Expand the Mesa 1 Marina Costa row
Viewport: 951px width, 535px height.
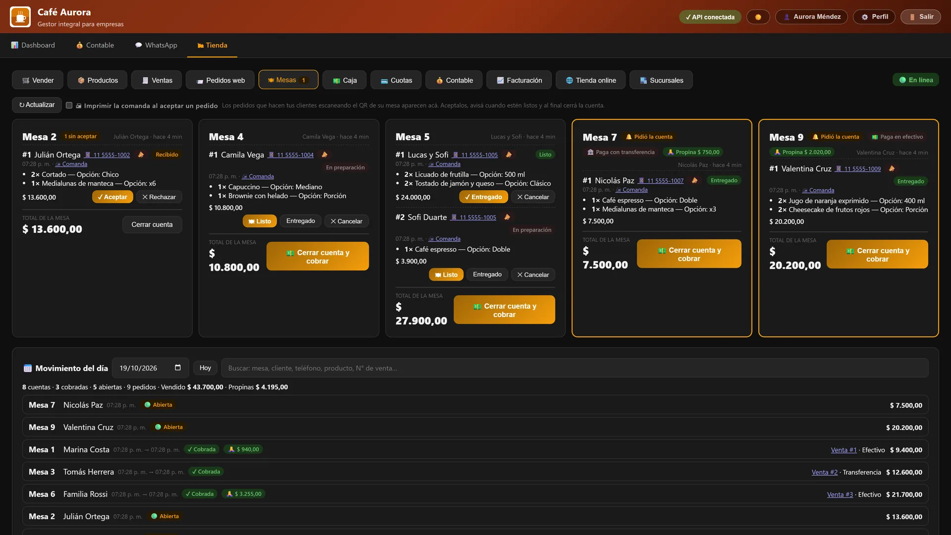475,450
